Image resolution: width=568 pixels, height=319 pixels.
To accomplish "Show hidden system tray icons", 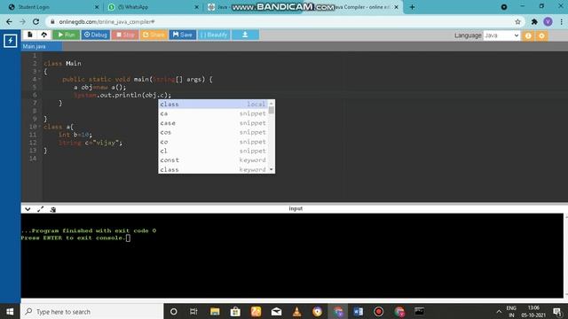I will tap(499, 311).
